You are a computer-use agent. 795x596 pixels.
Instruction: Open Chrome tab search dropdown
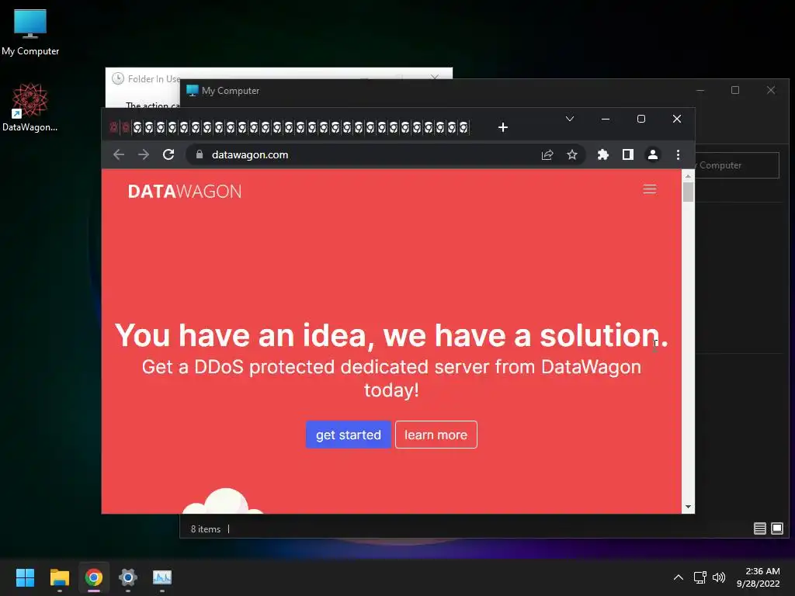[x=570, y=119]
